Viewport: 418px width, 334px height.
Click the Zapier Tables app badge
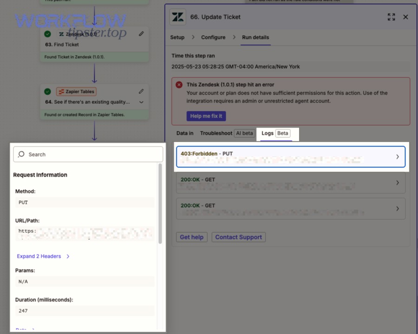[x=76, y=91]
